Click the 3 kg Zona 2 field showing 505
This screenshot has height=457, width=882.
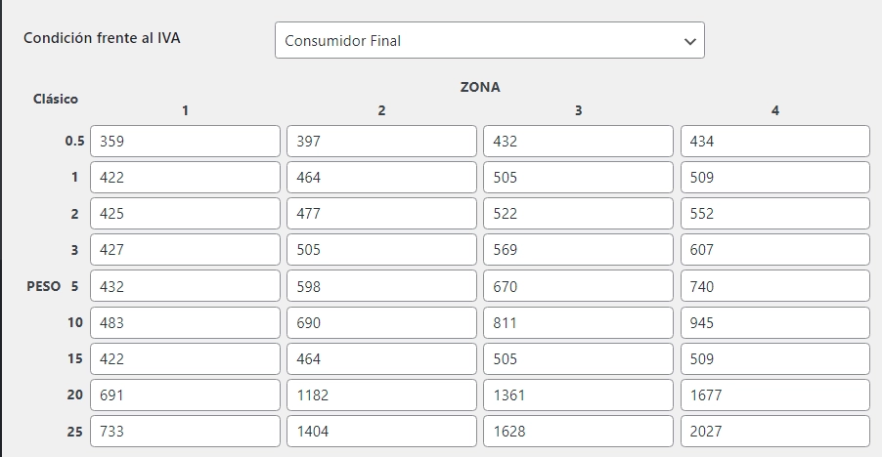(381, 250)
